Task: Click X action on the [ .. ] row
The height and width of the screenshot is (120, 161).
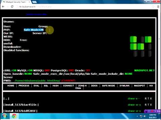Action: click(151, 99)
